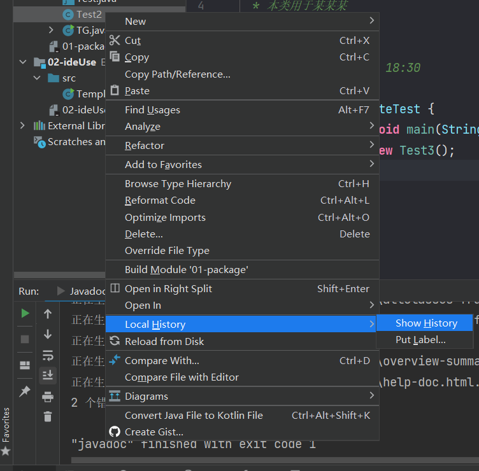479x471 pixels.
Task: Click the Restore Layout icon
Action: (x=25, y=365)
